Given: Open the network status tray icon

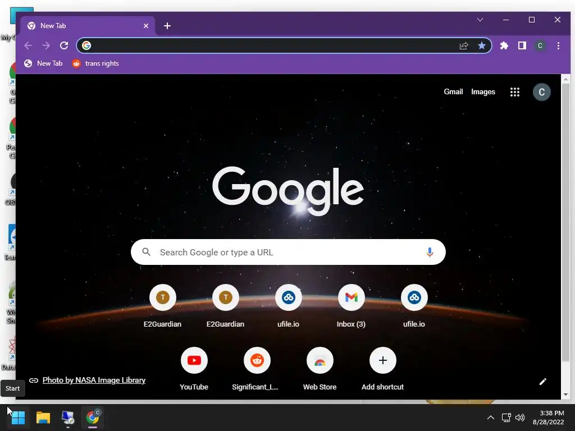Looking at the screenshot, I should click(x=506, y=418).
